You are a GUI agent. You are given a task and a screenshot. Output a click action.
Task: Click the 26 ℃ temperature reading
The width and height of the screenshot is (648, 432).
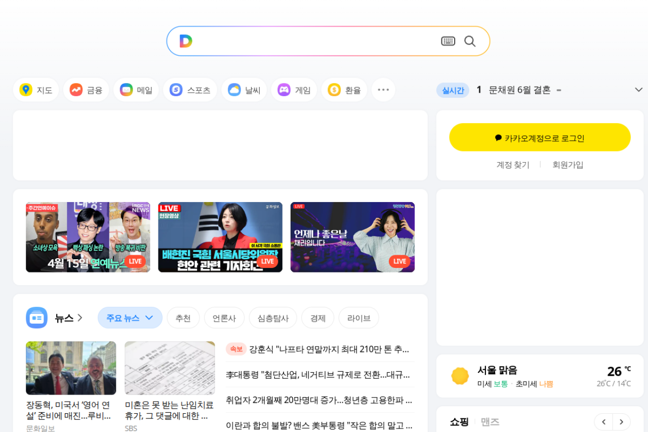click(x=619, y=371)
